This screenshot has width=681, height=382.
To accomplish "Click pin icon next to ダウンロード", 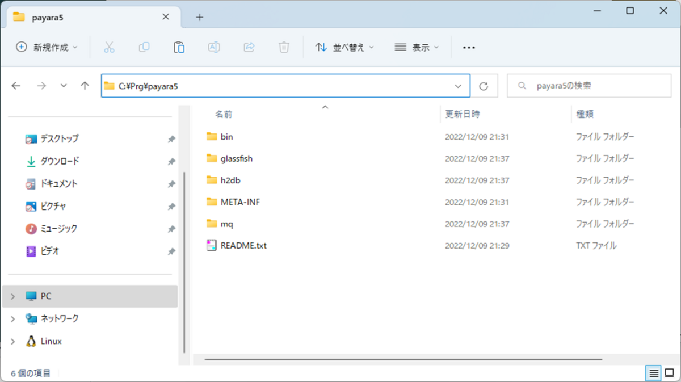I will (171, 162).
